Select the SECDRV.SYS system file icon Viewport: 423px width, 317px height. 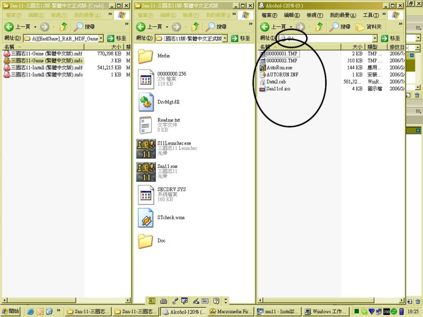[x=146, y=194]
